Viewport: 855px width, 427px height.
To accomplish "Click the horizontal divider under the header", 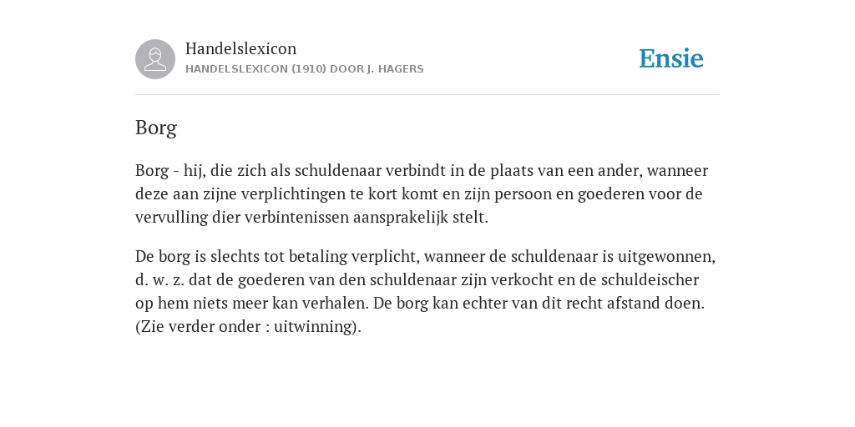I will click(x=427, y=95).
